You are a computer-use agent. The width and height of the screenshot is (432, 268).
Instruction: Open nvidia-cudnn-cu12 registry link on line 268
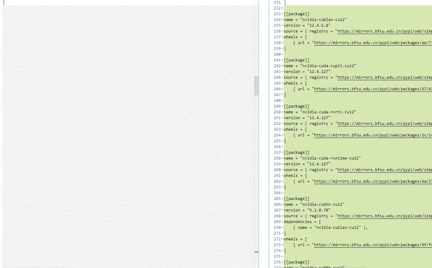coord(384,216)
